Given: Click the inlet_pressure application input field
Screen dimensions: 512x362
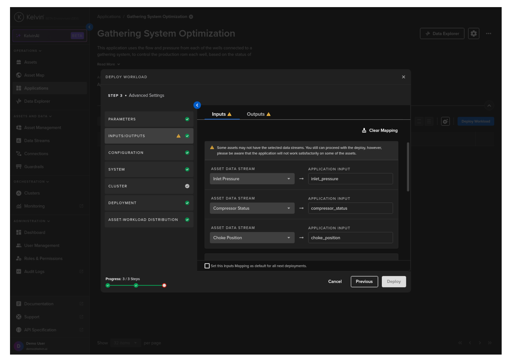Looking at the screenshot, I should tap(350, 179).
